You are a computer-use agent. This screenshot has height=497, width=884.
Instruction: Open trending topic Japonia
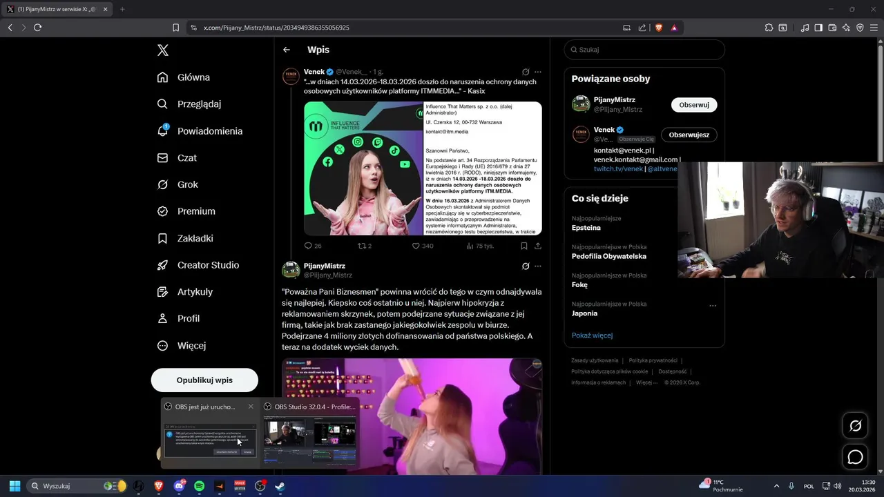coord(584,313)
